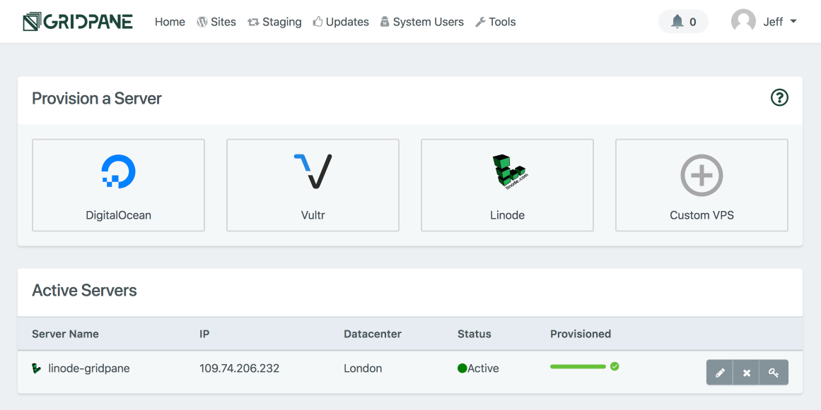This screenshot has height=410, width=821.
Task: Click the Provisioned column header
Action: pyautogui.click(x=581, y=334)
